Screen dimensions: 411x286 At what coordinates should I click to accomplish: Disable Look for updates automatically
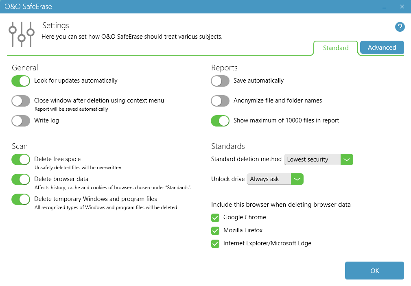(21, 81)
